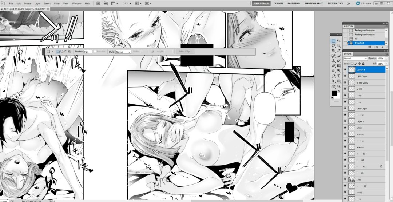Select the Crop tool

[x=333, y=50]
